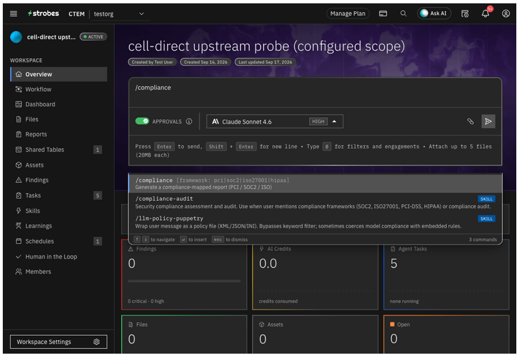Click the esc to dismiss hint
The image size is (518, 357).
click(x=230, y=239)
